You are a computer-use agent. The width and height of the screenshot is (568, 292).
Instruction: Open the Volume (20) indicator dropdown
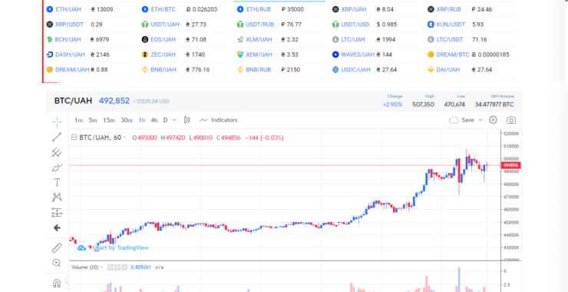click(101, 267)
